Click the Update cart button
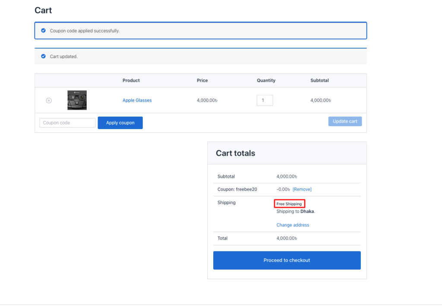442x306 pixels. tap(345, 121)
